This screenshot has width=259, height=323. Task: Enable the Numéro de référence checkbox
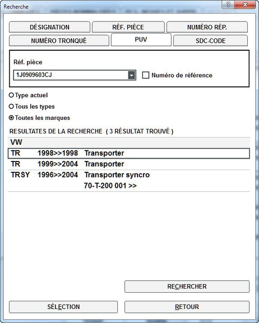click(146, 75)
